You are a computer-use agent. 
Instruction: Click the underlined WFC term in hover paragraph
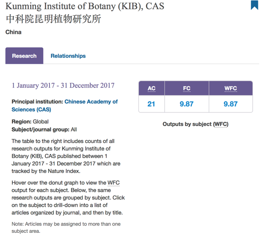coord(113,183)
